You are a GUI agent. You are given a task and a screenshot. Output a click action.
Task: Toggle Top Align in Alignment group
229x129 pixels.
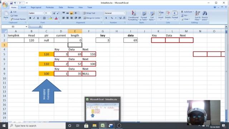click(x=64, y=13)
